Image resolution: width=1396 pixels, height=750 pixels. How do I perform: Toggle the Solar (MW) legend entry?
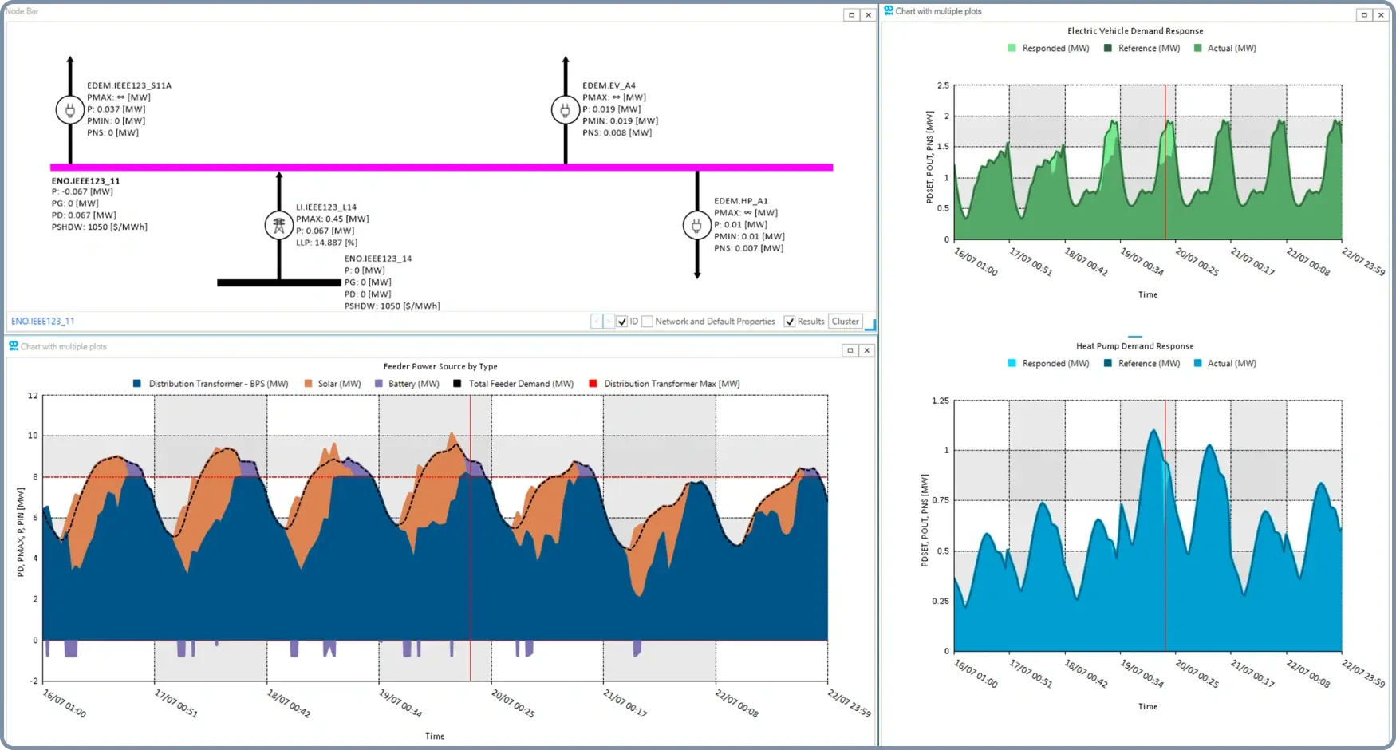coord(333,384)
